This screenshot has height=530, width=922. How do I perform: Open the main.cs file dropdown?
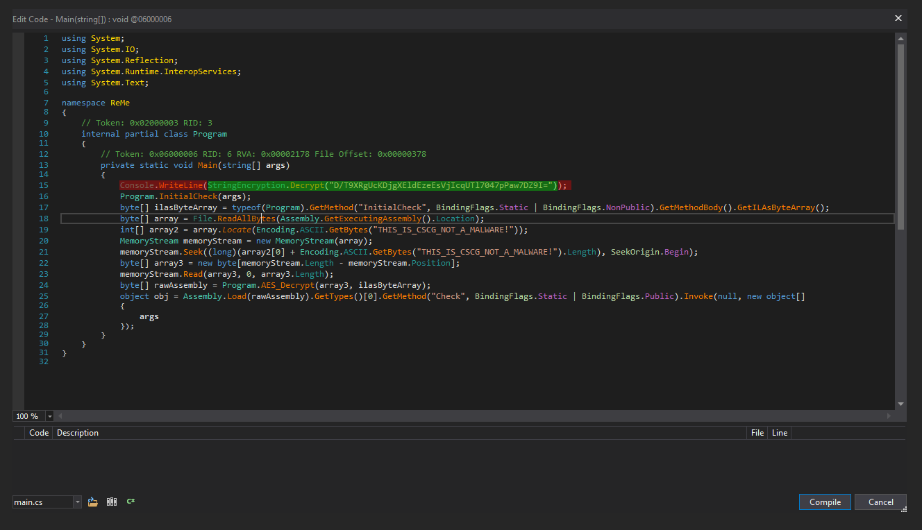click(77, 502)
